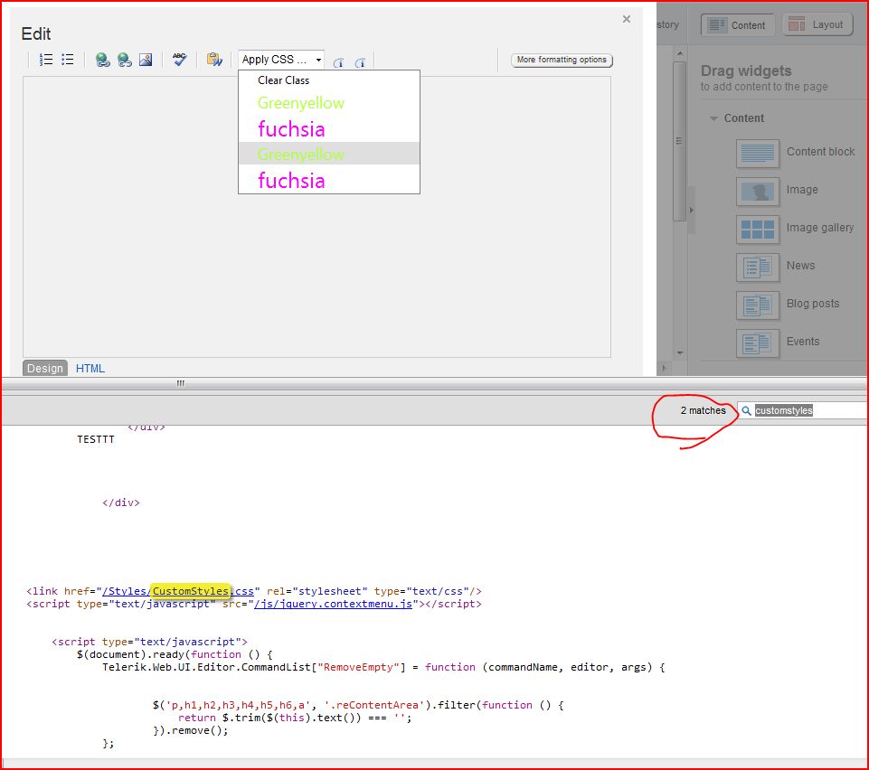Select the Events widget icon

coord(758,343)
